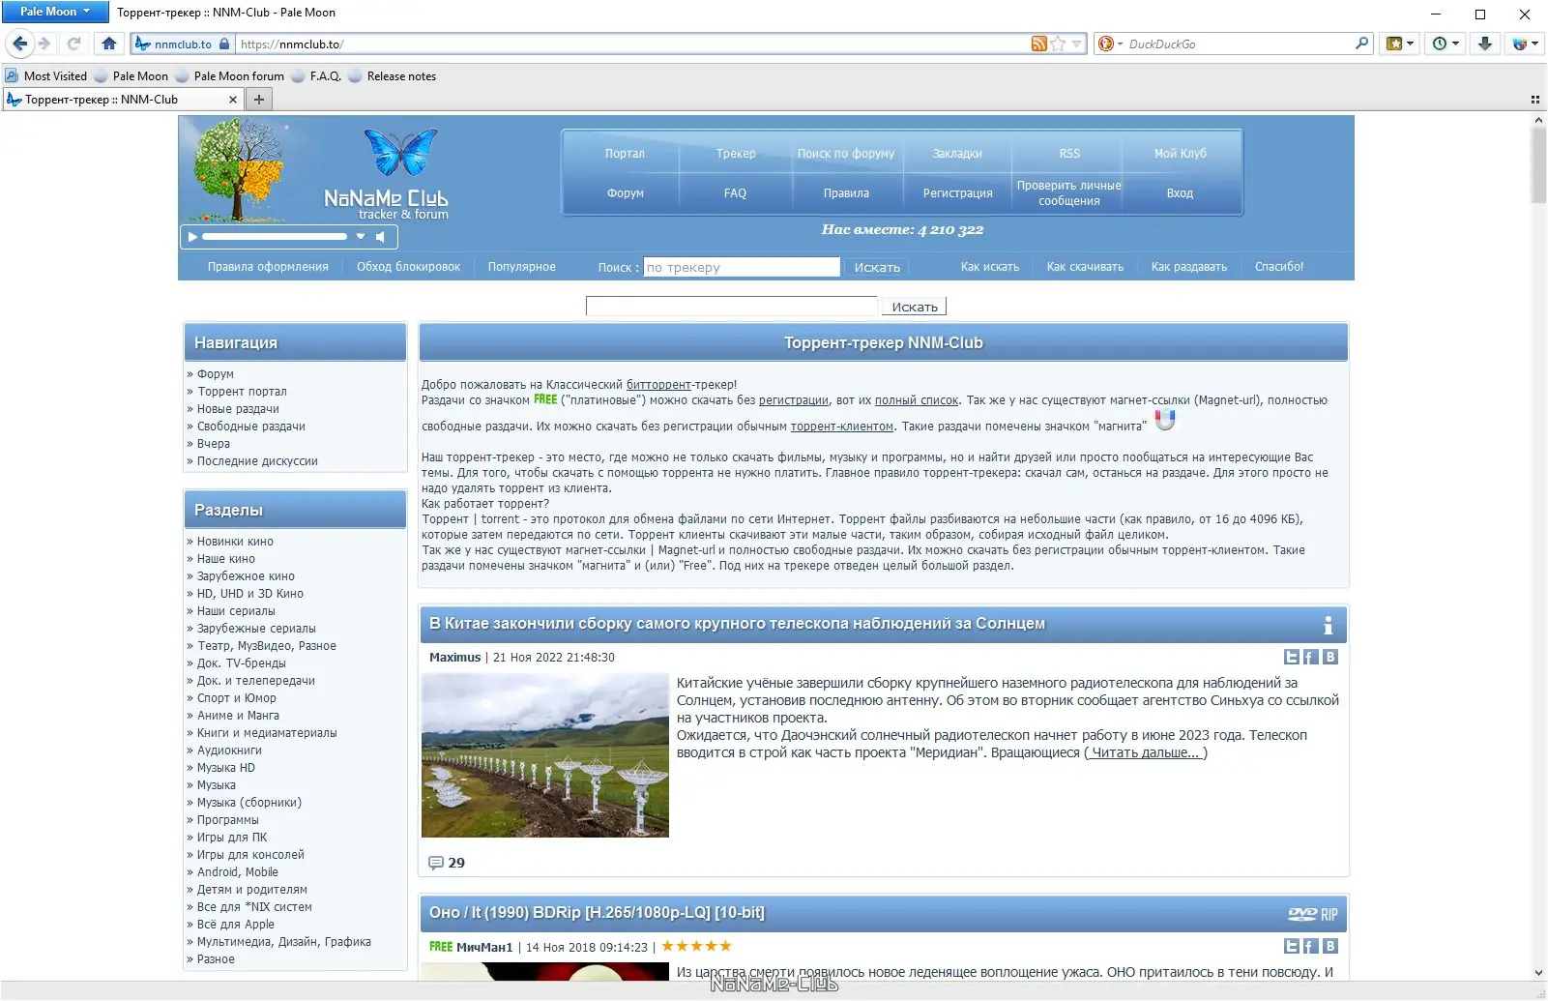Share telescope news on Twitter

click(x=1291, y=658)
